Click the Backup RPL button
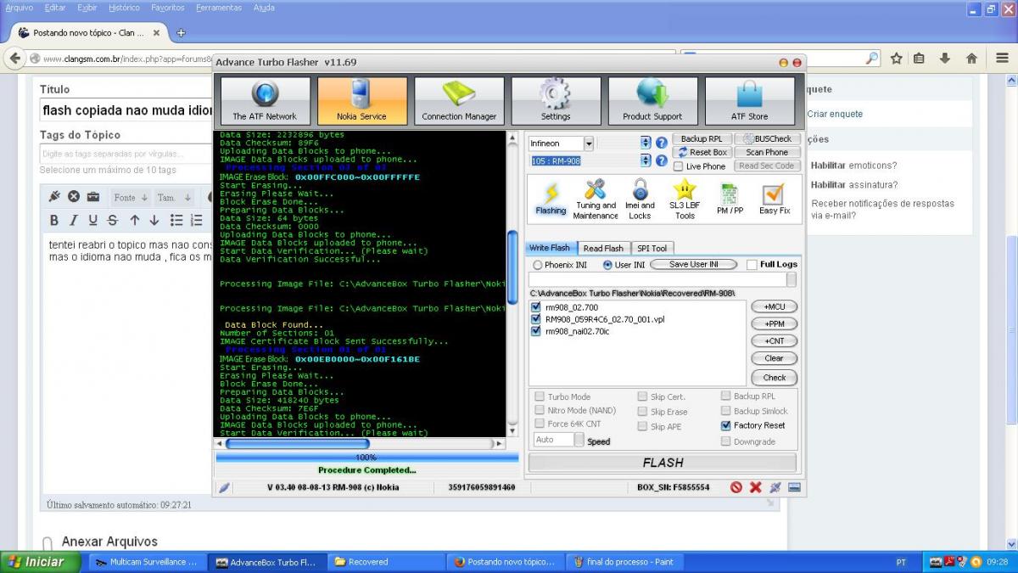The image size is (1018, 573). (x=702, y=138)
